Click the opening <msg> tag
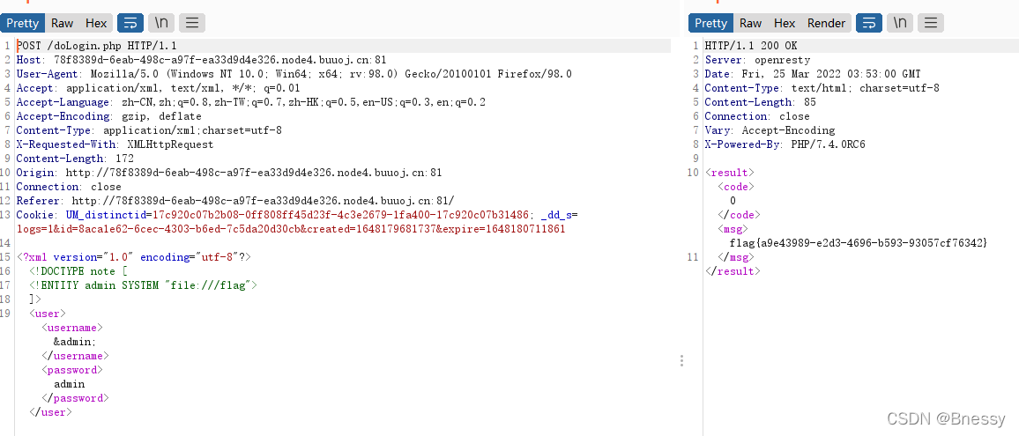Screen dimensions: 1019x436 tap(733, 229)
